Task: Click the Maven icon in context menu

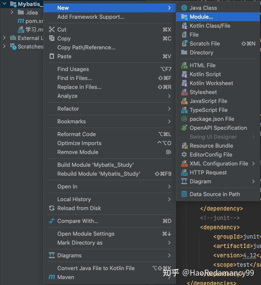Action: (x=52, y=277)
